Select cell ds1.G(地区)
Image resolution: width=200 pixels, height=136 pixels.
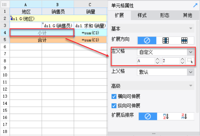click(58, 18)
